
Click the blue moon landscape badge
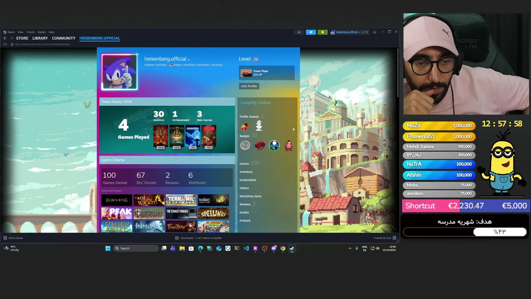(x=274, y=145)
